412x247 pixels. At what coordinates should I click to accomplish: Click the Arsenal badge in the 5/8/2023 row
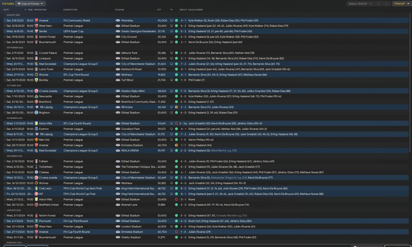(36, 21)
